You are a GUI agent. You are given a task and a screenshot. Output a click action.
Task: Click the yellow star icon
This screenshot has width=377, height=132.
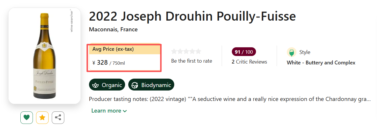point(42,117)
